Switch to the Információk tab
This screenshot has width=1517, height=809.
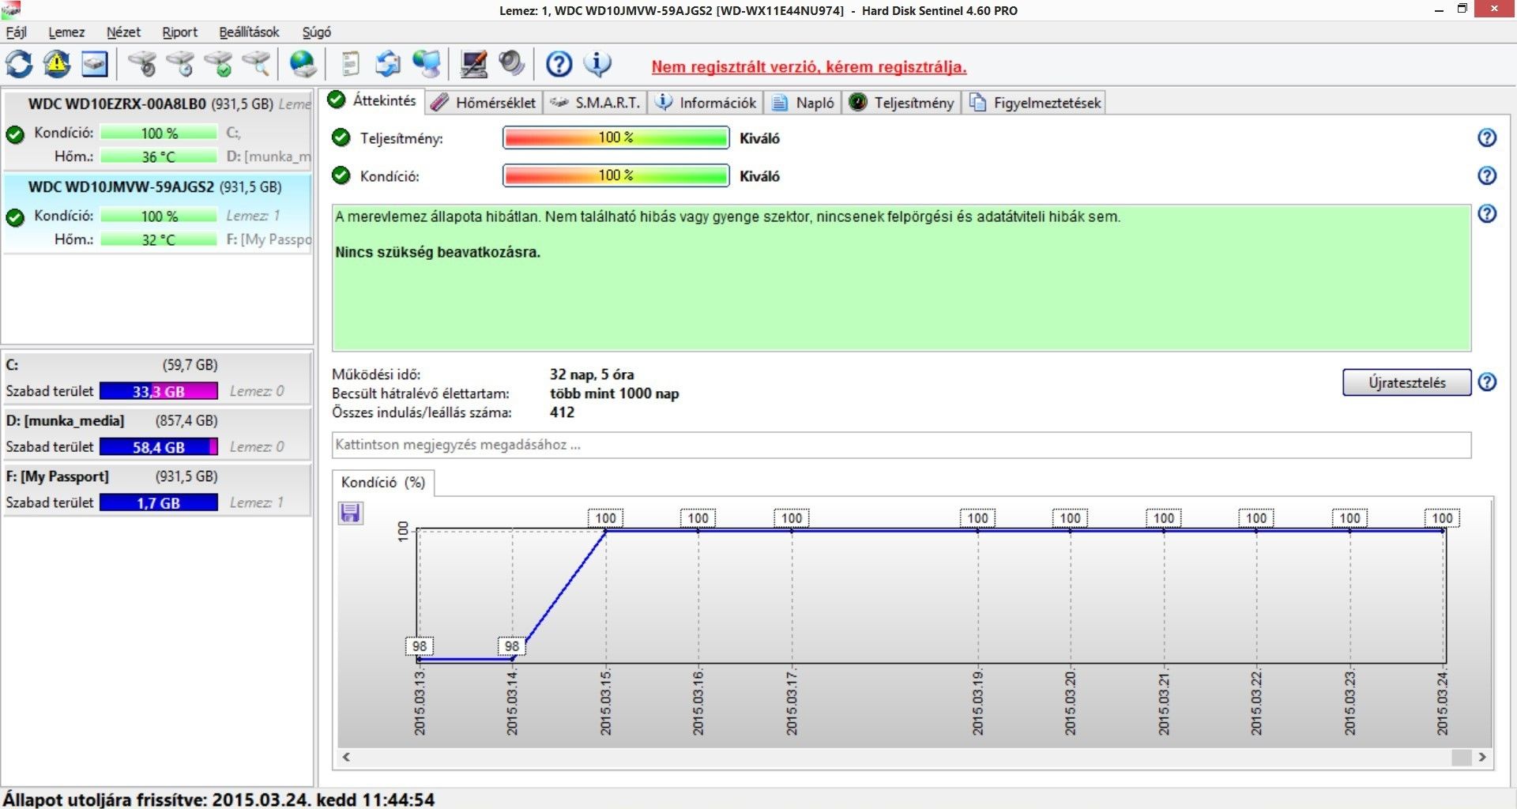(706, 103)
